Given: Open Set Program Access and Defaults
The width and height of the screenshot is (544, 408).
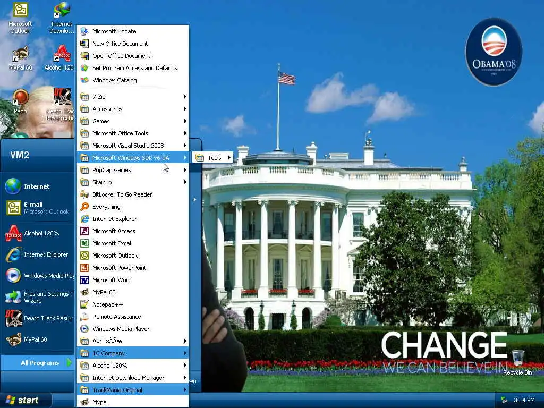Looking at the screenshot, I should (132, 68).
